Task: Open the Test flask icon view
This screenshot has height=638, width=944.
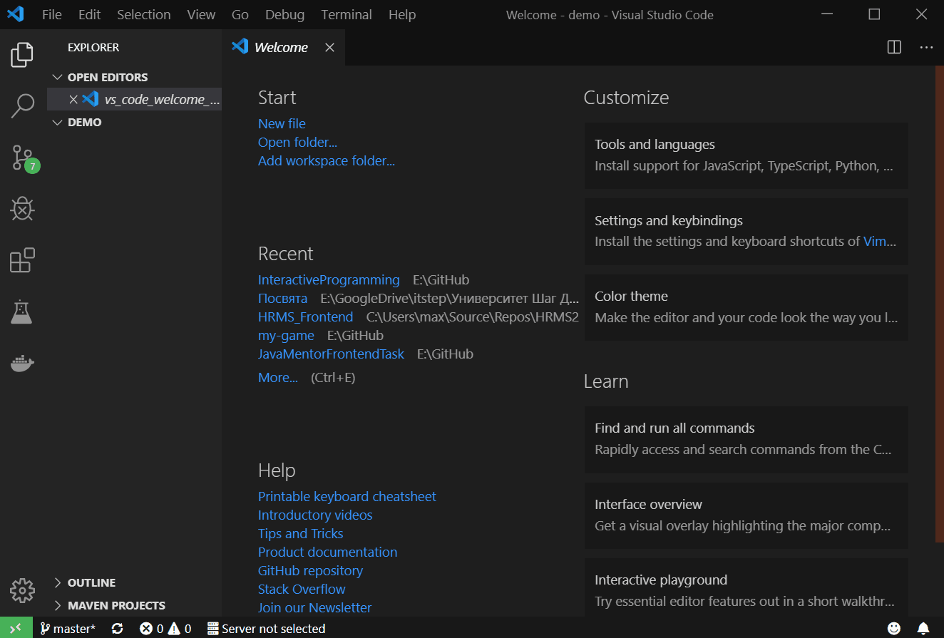Action: click(23, 312)
